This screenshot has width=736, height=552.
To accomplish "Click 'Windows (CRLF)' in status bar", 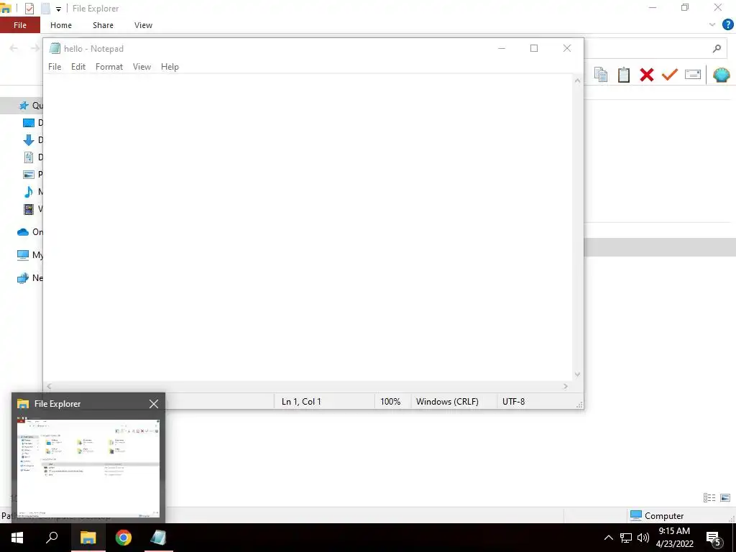I will tap(447, 401).
